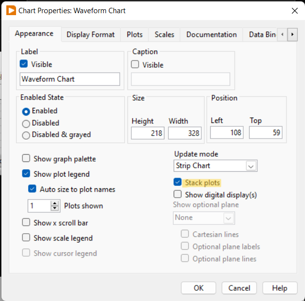Open the Plots tab

pos(135,35)
